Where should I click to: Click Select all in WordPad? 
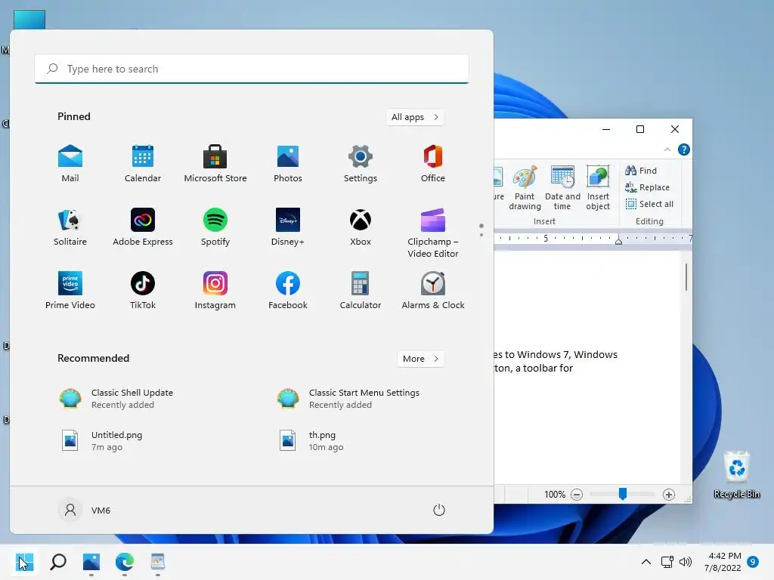point(649,204)
